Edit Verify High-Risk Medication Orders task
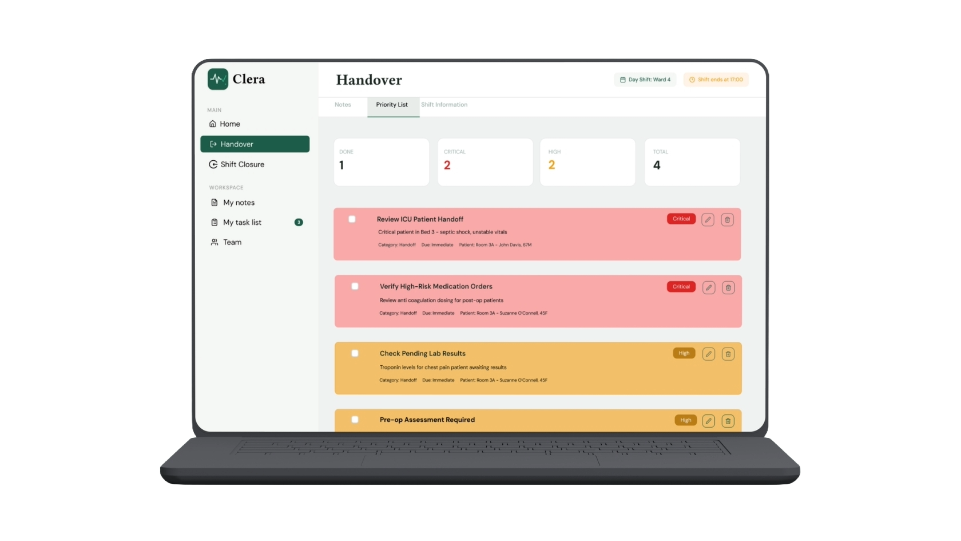 tap(709, 287)
